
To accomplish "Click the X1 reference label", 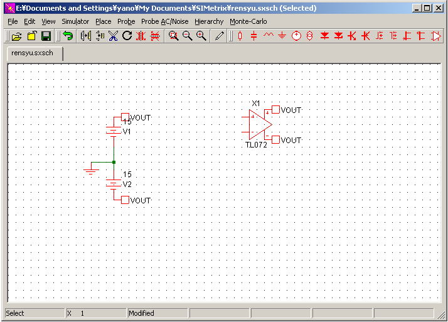I will (x=256, y=103).
